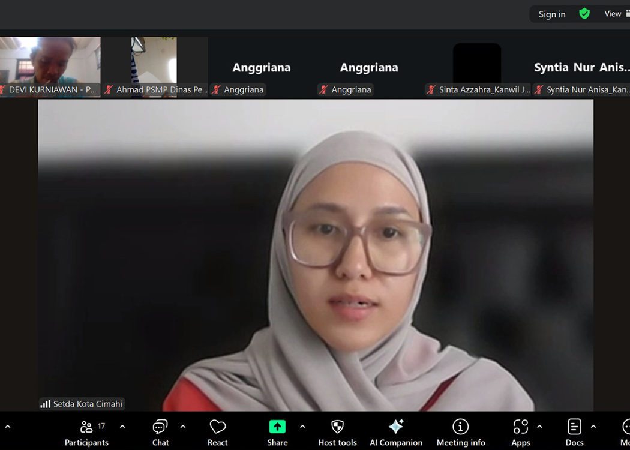This screenshot has height=450, width=630.
Task: Expand the Apps options arrow
Action: click(x=539, y=427)
